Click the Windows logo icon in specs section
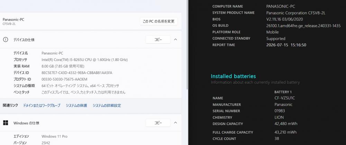This screenshot has width=346, height=145. click(x=6, y=123)
